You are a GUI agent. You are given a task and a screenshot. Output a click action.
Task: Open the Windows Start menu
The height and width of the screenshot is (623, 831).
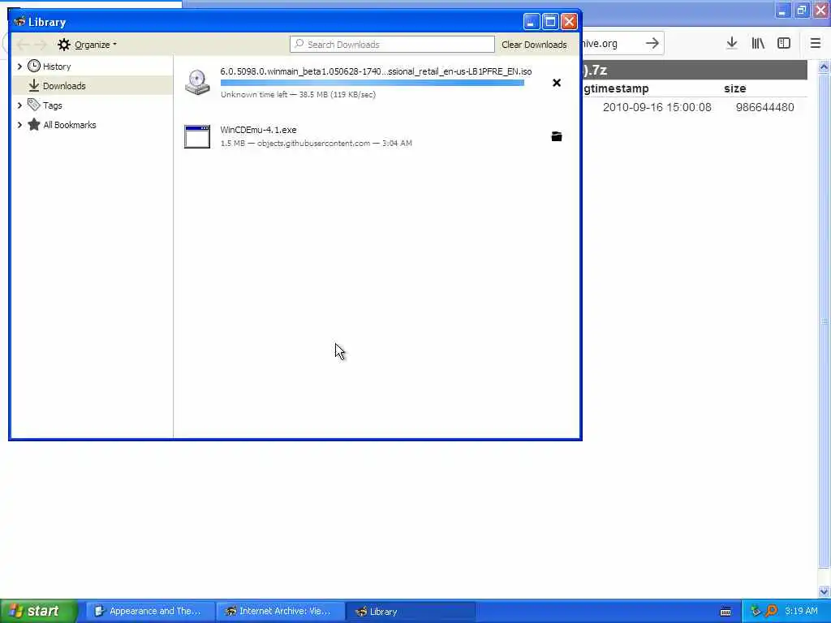pyautogui.click(x=38, y=611)
